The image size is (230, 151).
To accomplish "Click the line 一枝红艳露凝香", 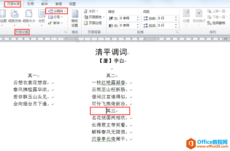I will click(109, 83).
